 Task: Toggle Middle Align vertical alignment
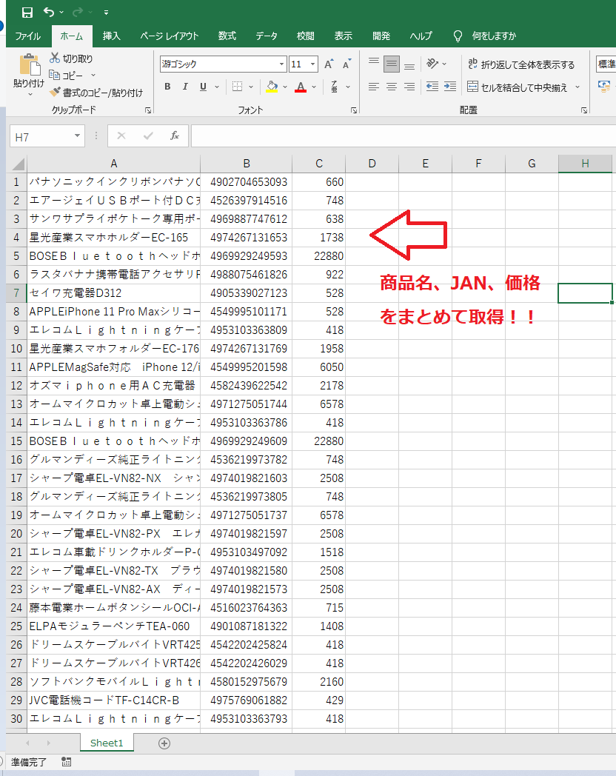[392, 64]
